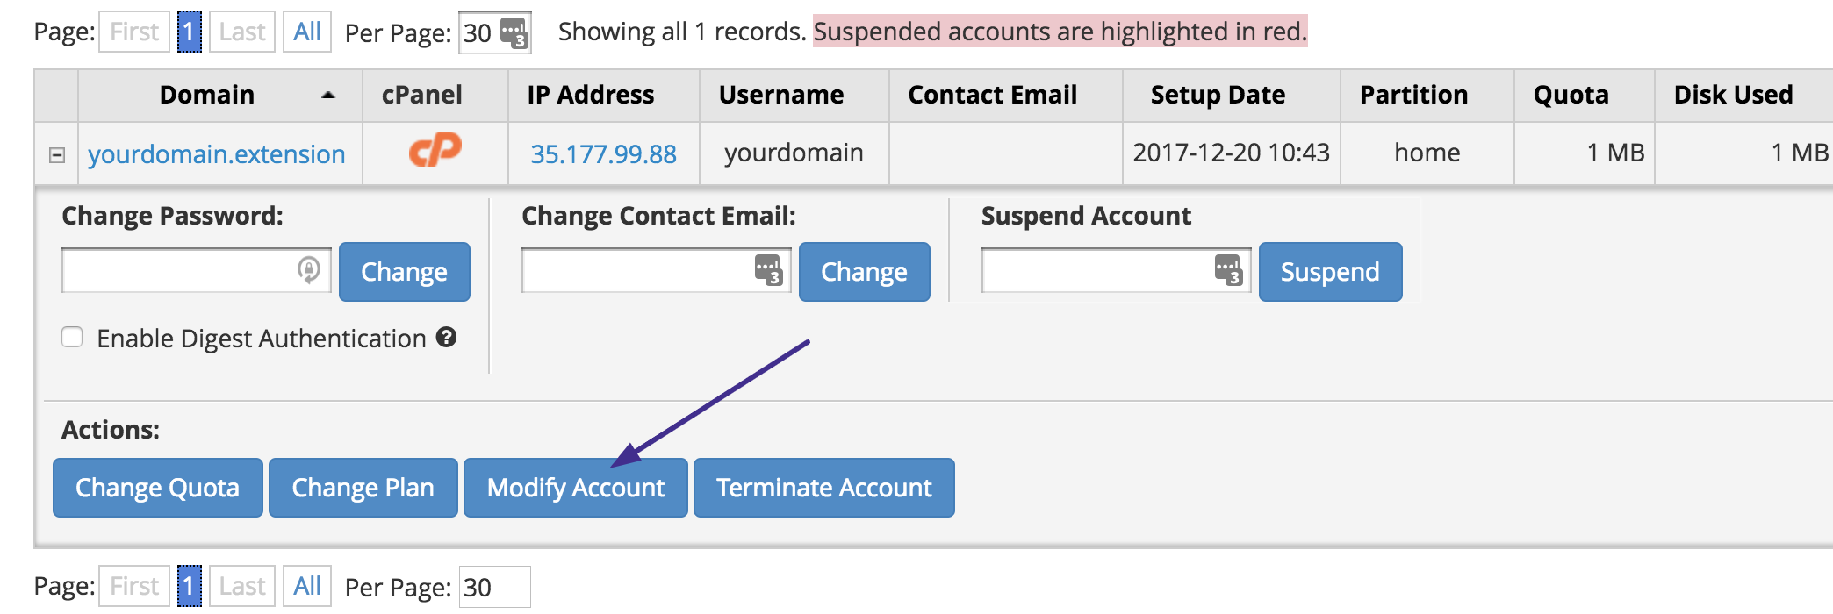Image resolution: width=1833 pixels, height=614 pixels.
Task: Sort accounts by the Domain header
Action: [207, 95]
